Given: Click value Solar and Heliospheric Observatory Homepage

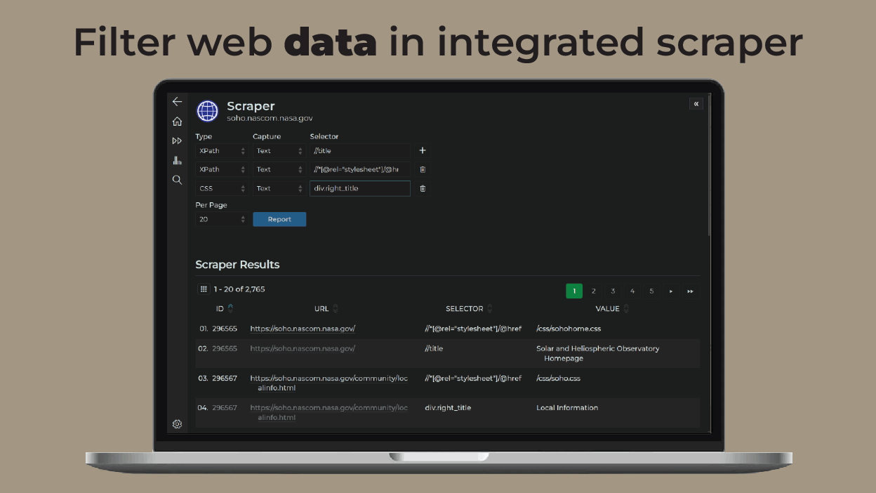Looking at the screenshot, I should (598, 353).
